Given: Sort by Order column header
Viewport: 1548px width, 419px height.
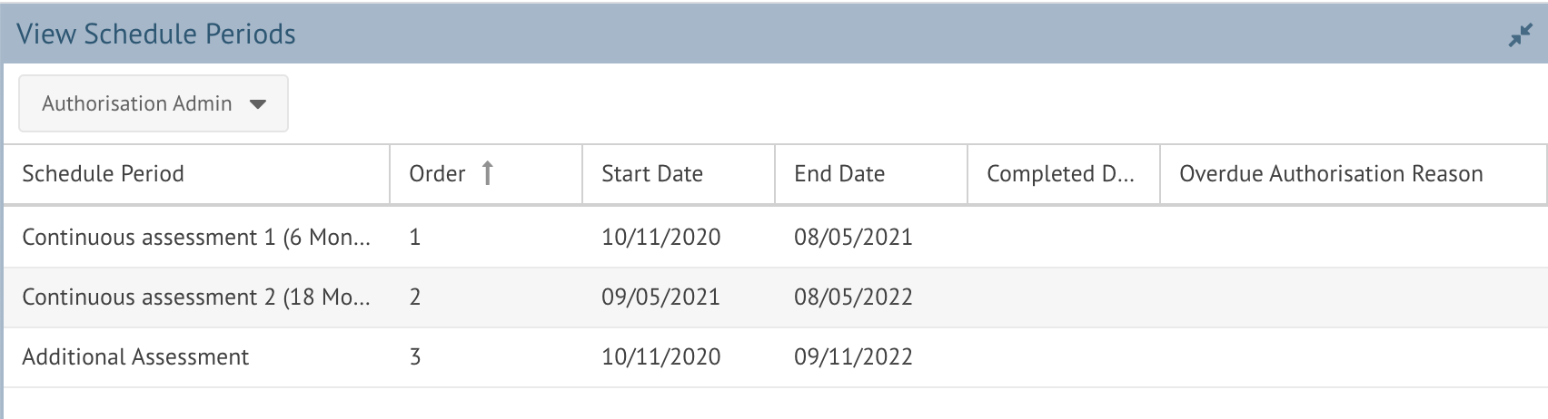Looking at the screenshot, I should (486, 174).
